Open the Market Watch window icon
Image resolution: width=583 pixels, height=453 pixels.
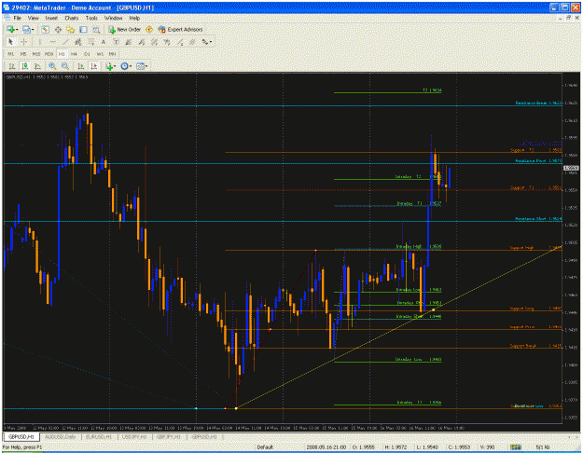[x=45, y=29]
